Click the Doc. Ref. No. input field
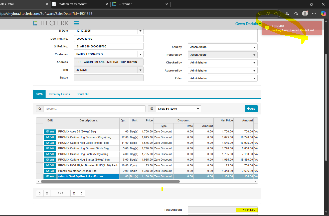Image resolution: width=329 pixels, height=216 pixels. point(109,39)
